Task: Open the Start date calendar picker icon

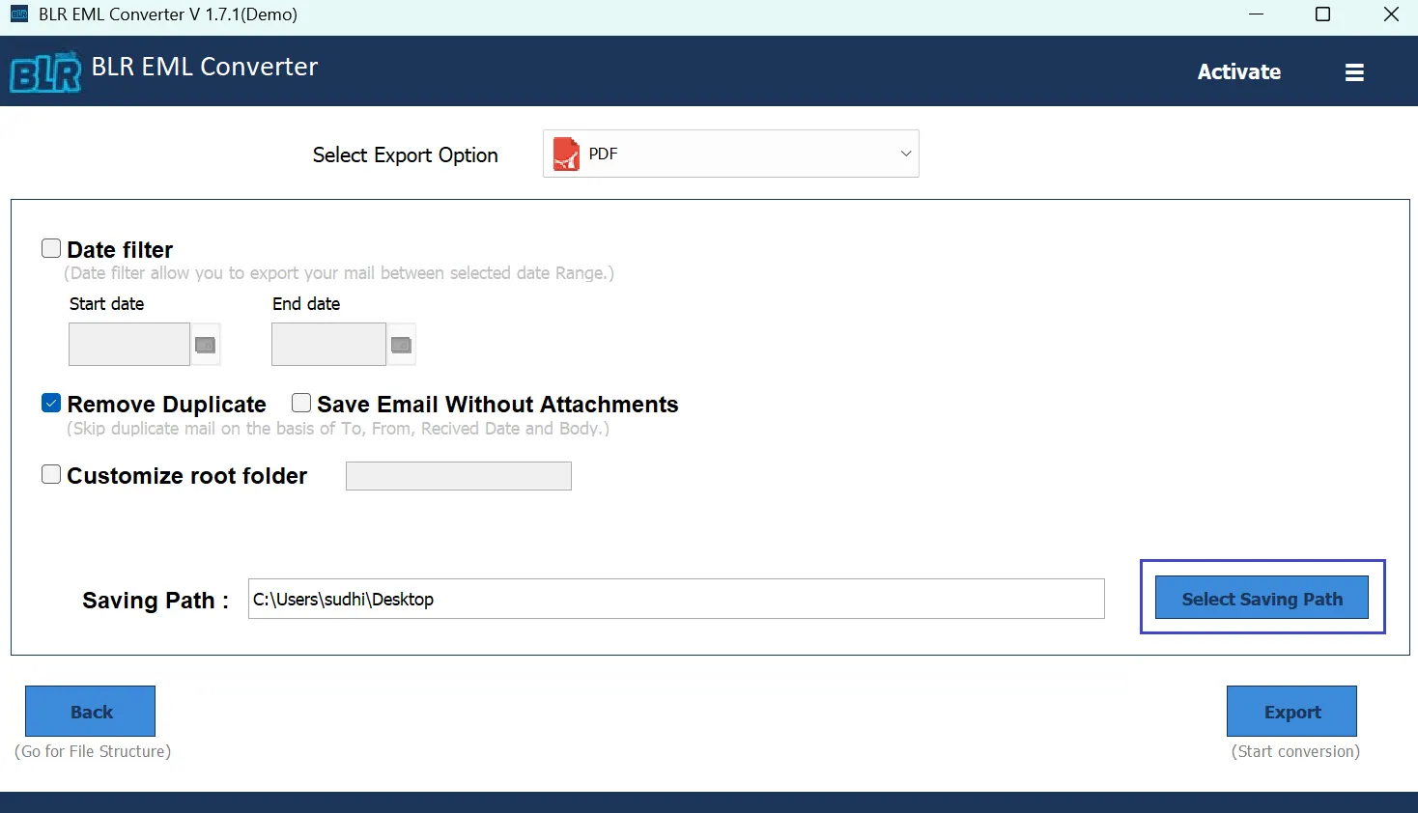Action: [x=205, y=344]
